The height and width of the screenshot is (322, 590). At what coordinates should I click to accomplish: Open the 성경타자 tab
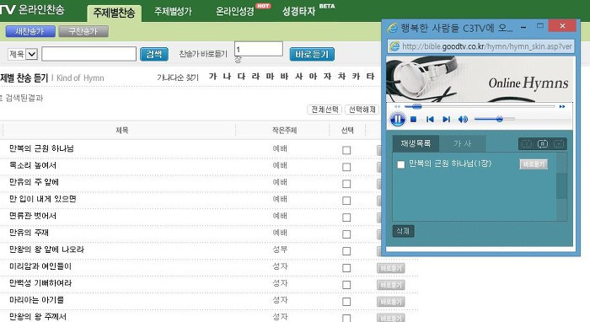tap(298, 11)
